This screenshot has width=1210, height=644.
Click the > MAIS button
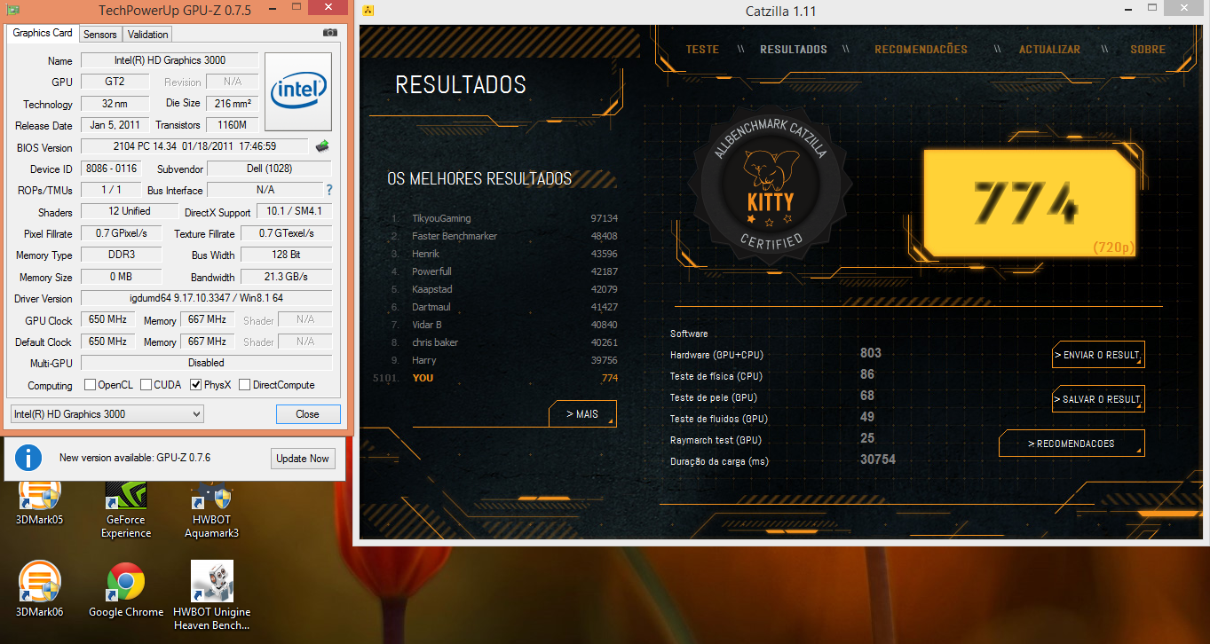582,414
